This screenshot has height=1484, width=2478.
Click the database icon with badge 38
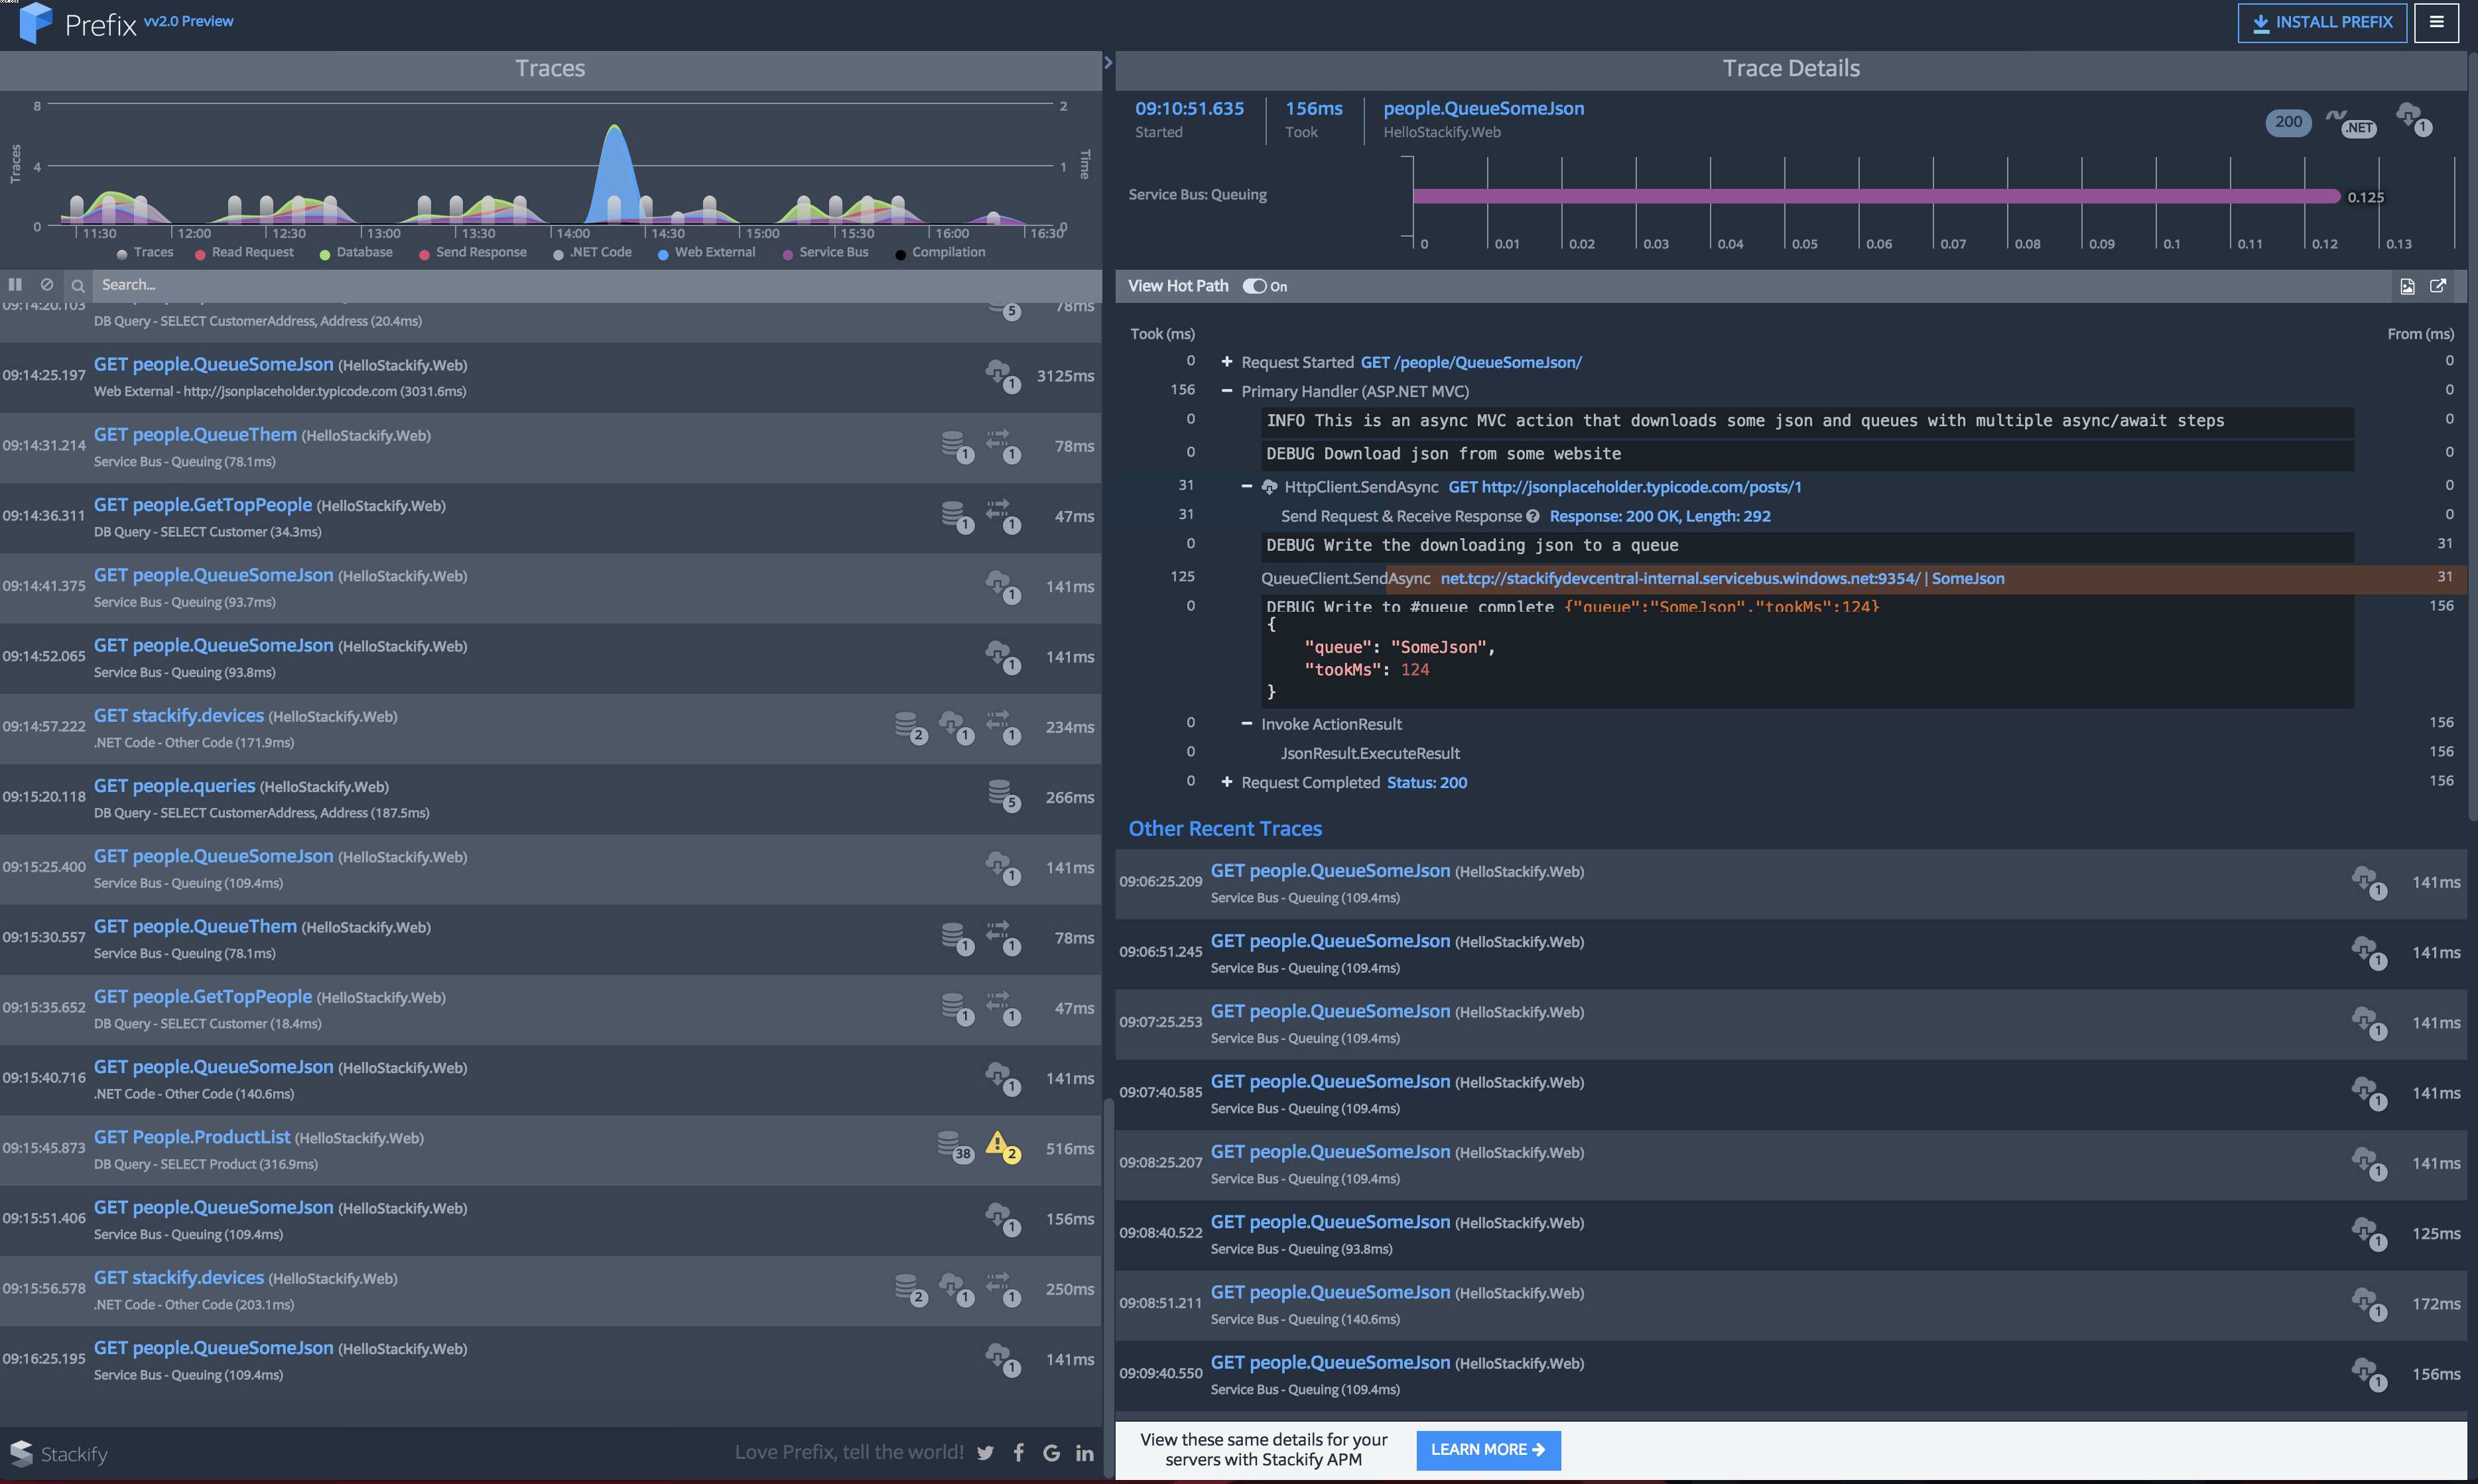pos(954,1146)
